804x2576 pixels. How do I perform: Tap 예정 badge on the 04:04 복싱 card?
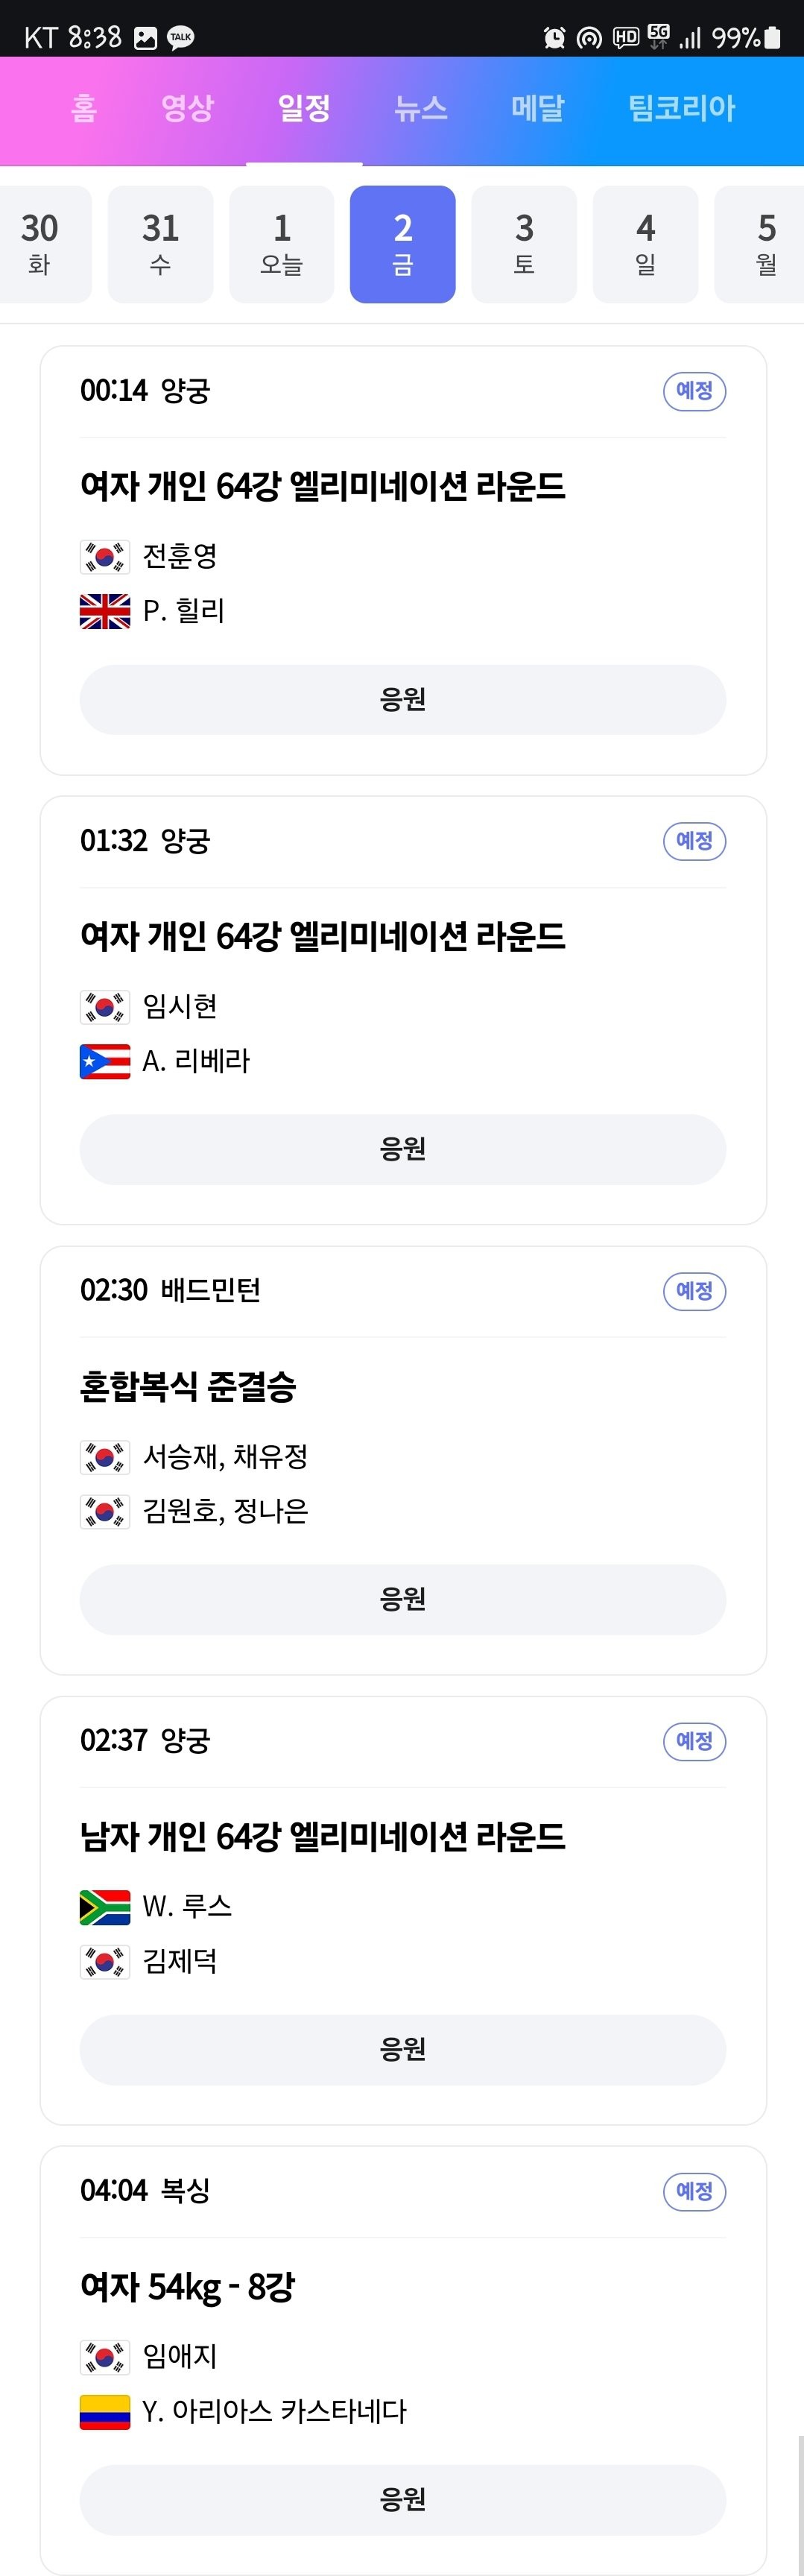click(695, 2191)
